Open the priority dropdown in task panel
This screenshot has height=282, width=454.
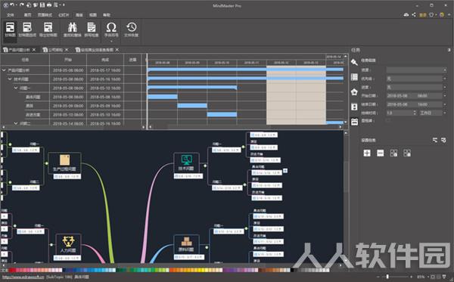click(416, 79)
